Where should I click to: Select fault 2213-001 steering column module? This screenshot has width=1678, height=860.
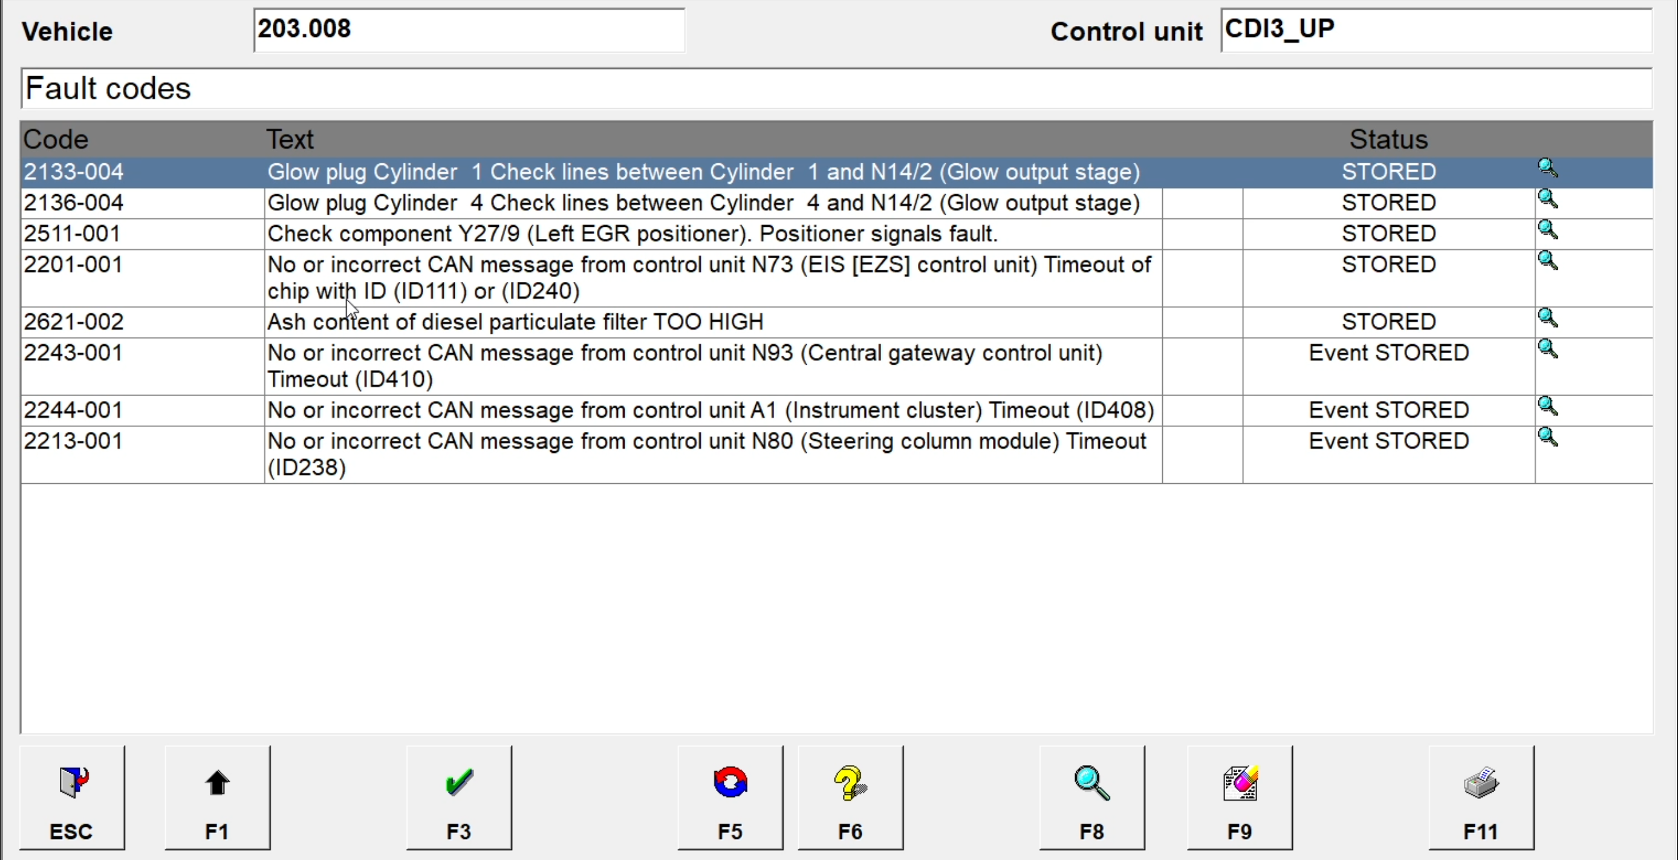pos(706,454)
